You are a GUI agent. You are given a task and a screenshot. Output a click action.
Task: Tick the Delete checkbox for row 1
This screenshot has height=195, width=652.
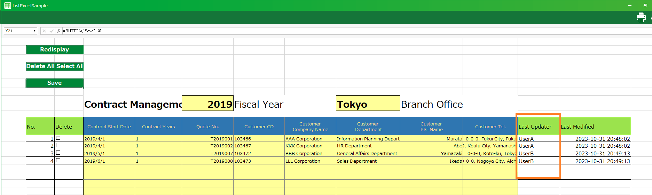tap(58, 138)
